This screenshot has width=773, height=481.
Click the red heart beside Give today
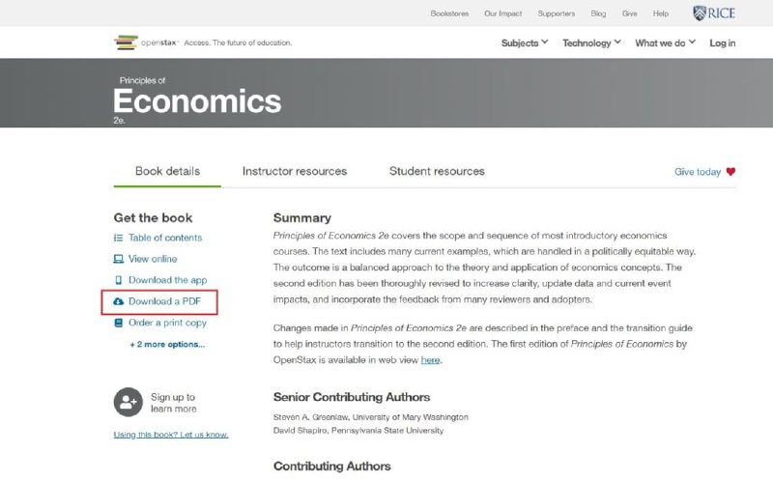pos(730,172)
